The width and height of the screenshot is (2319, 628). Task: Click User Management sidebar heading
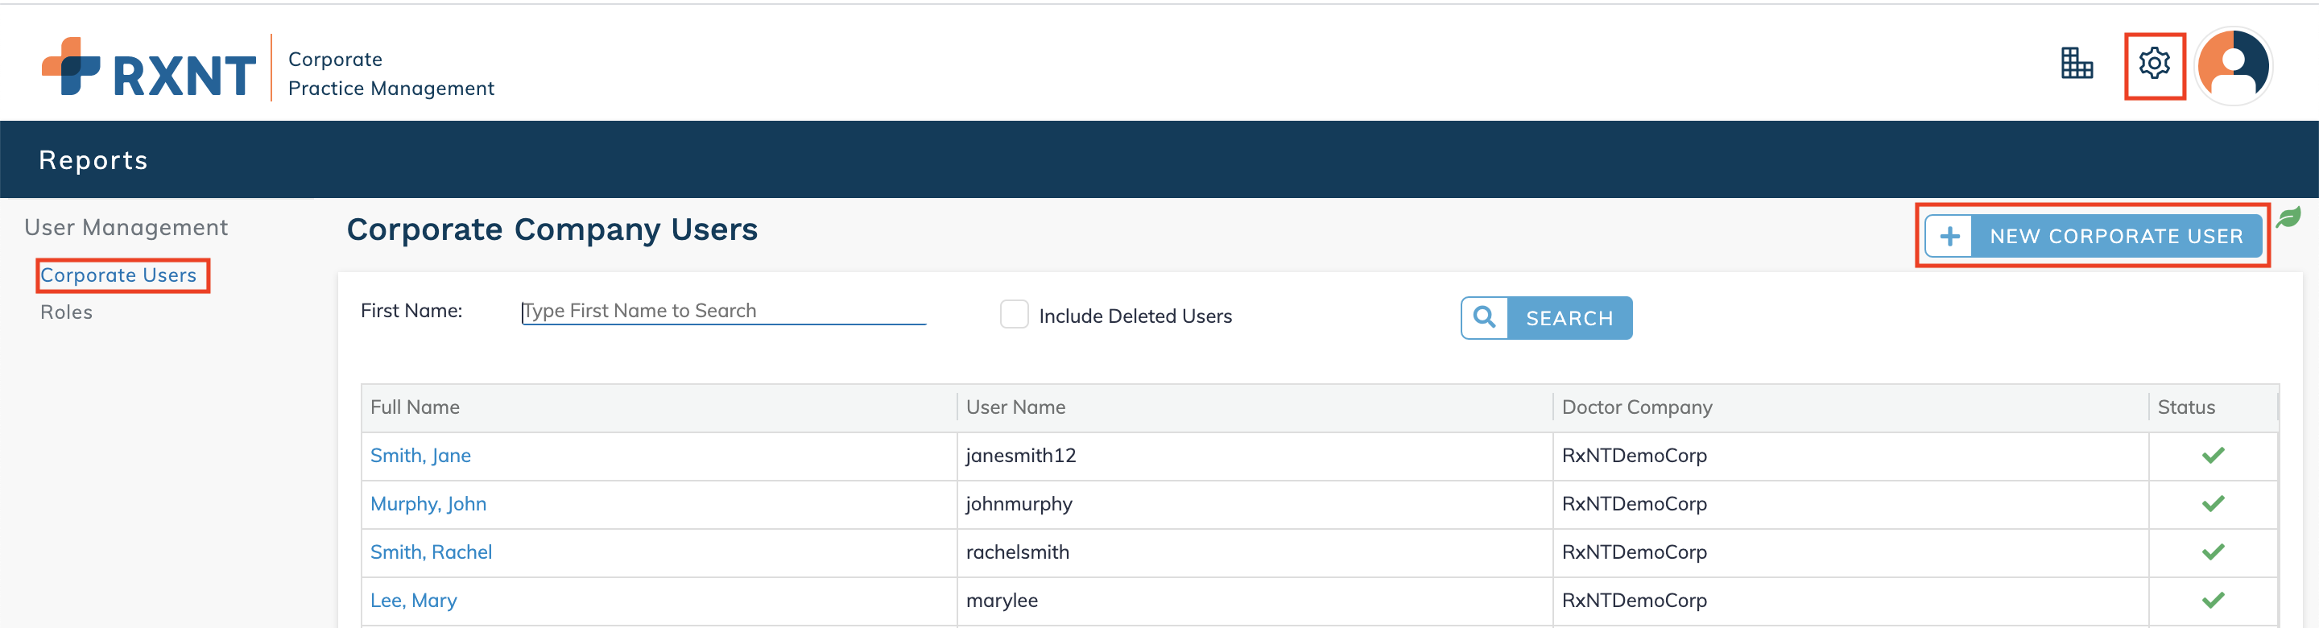(x=126, y=228)
